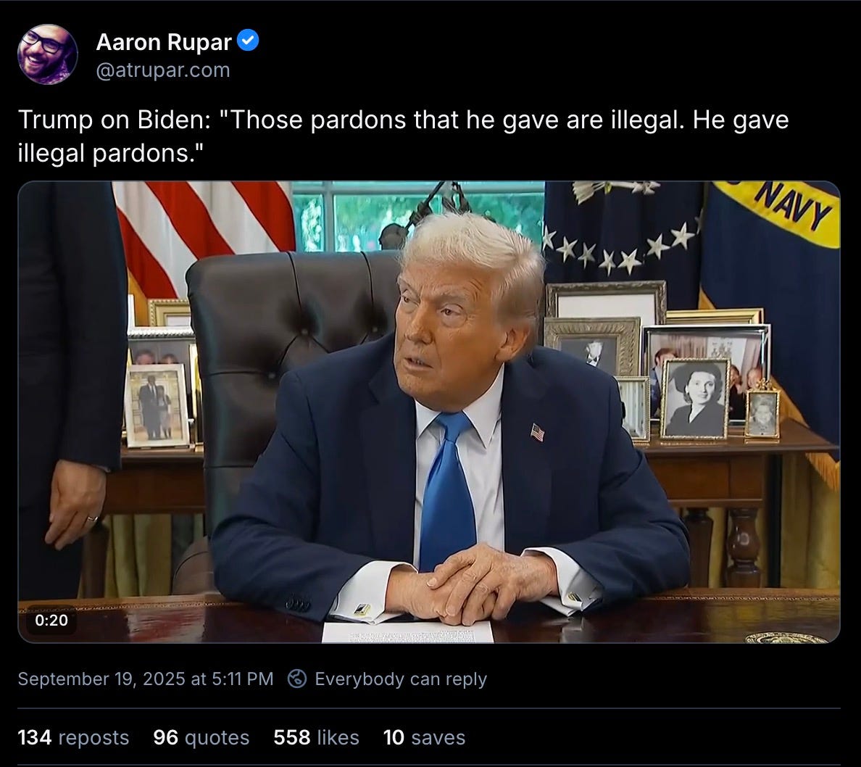The width and height of the screenshot is (861, 767).
Task: Click the paper document on the desk
Action: click(x=407, y=632)
